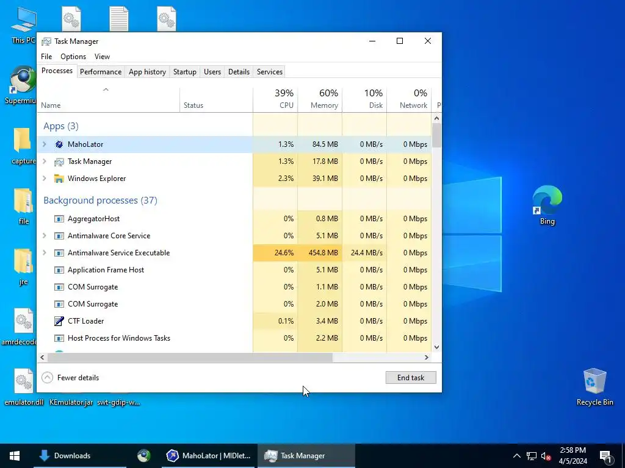Click the Antimalware Service Executable icon
625x468 pixels.
coord(59,253)
